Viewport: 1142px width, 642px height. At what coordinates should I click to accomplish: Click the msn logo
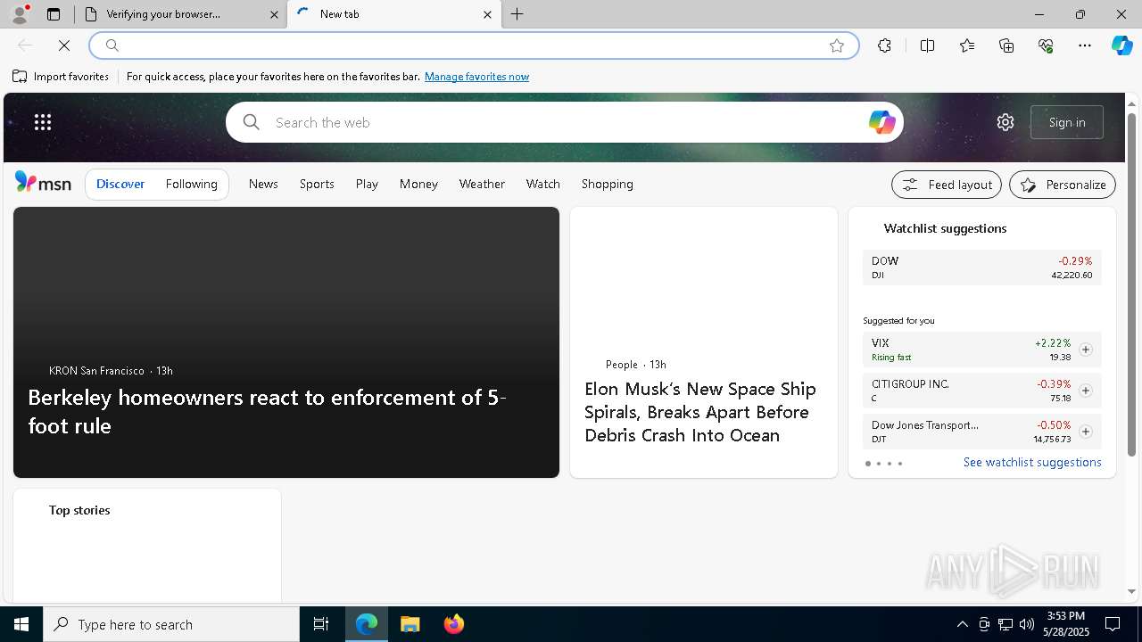click(x=43, y=183)
